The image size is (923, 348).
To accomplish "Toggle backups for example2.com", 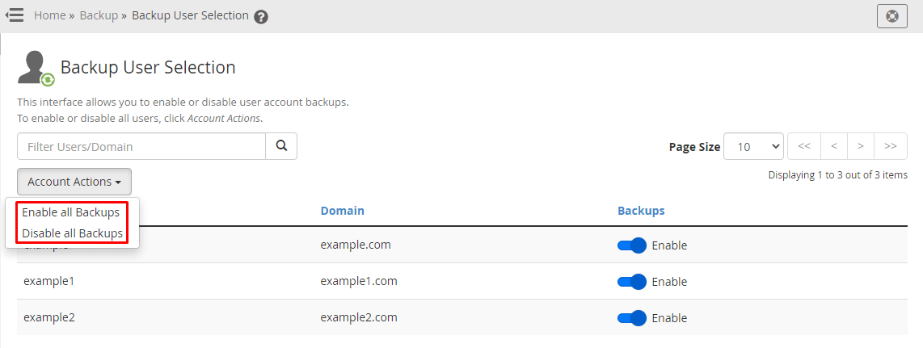I will coord(631,318).
